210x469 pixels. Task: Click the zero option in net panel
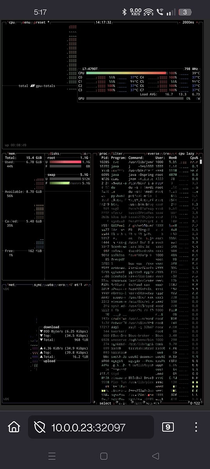coord(61,285)
